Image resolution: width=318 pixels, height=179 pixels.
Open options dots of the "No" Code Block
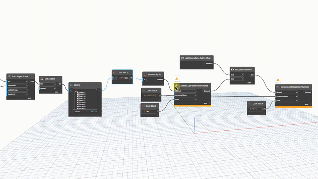tap(264, 113)
